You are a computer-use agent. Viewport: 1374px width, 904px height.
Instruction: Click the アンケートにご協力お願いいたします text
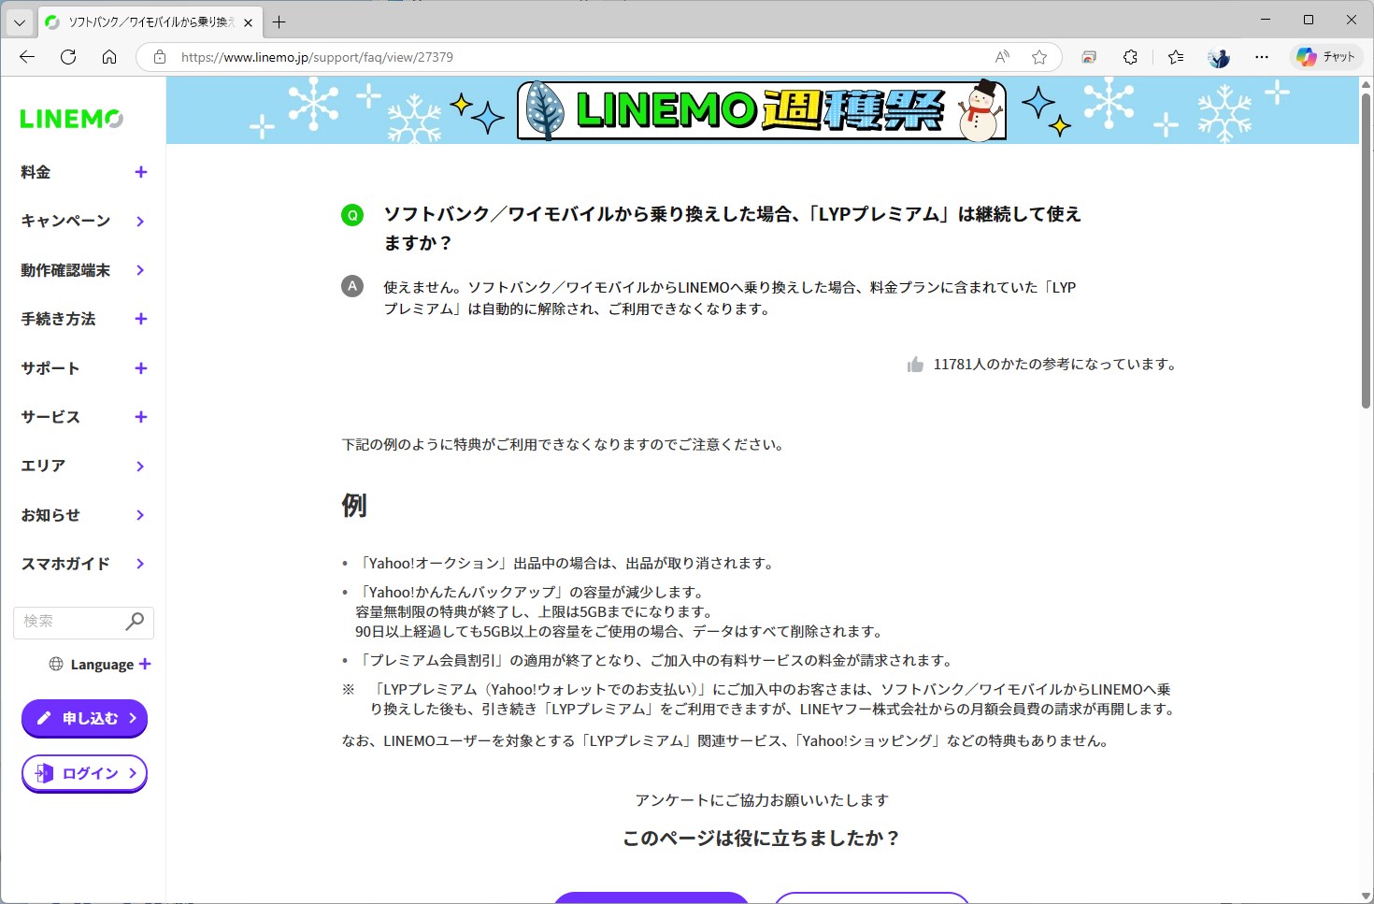(762, 800)
